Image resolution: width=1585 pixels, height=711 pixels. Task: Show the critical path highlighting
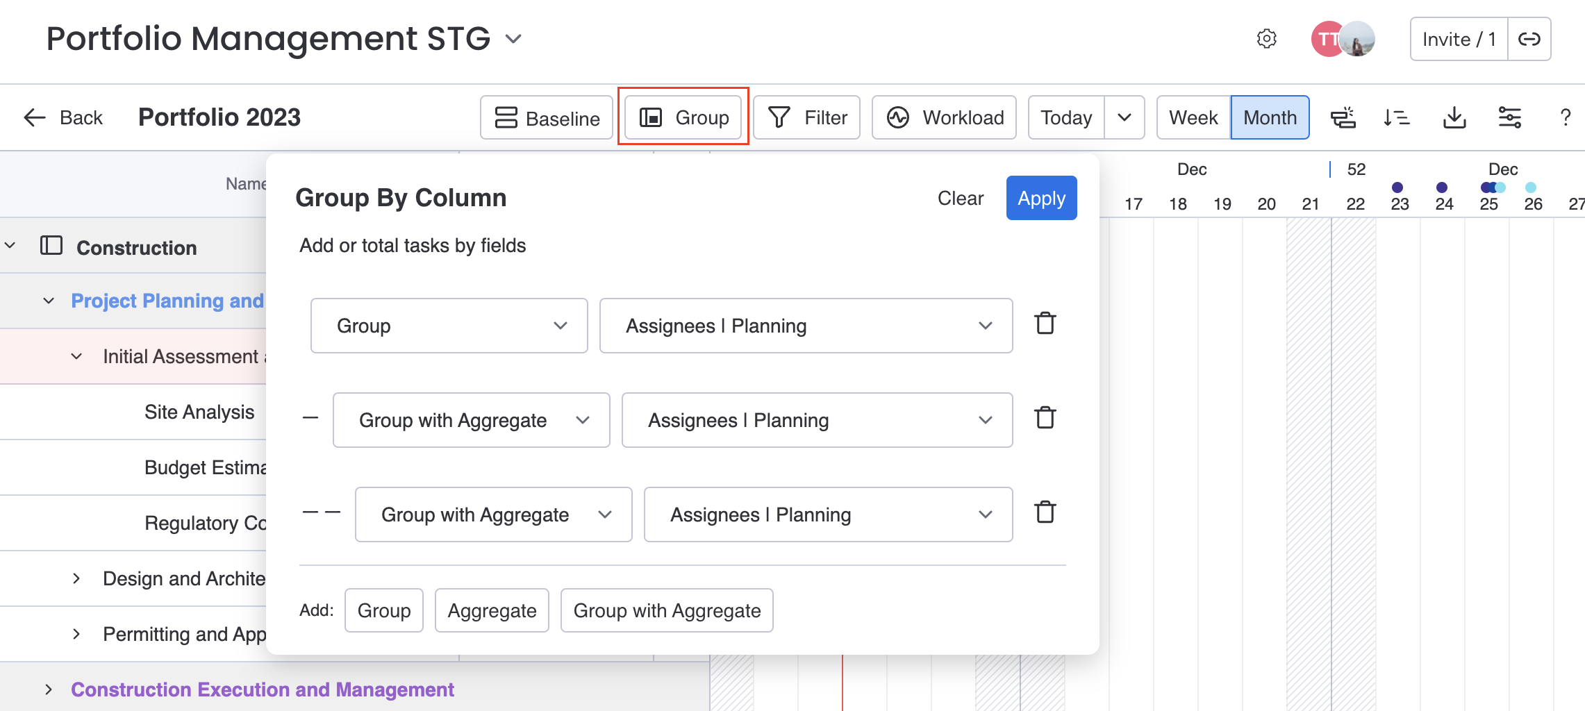click(1343, 117)
